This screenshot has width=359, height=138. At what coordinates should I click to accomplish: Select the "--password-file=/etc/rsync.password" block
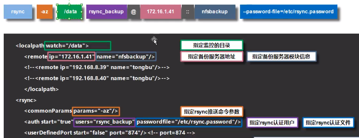pyautogui.click(x=288, y=11)
